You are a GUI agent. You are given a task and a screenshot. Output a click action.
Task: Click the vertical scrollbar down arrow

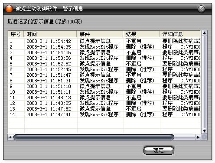coord(204,131)
